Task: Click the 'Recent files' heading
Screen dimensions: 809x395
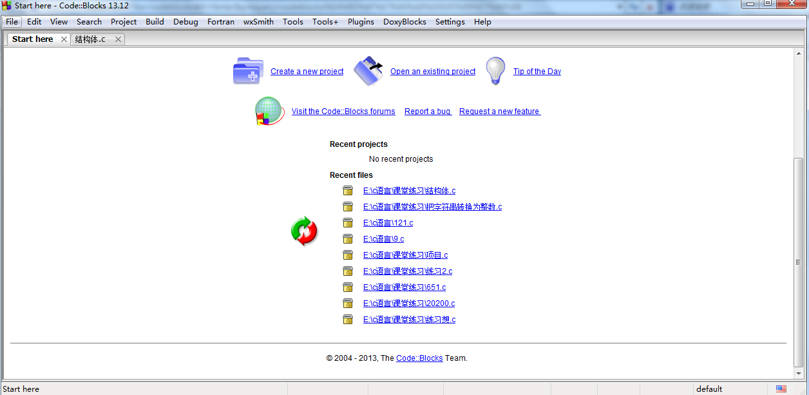Action: pos(351,175)
